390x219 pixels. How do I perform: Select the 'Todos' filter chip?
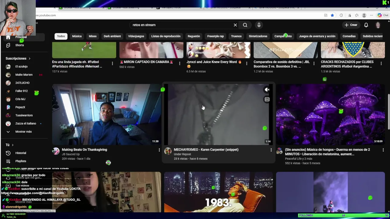[61, 36]
